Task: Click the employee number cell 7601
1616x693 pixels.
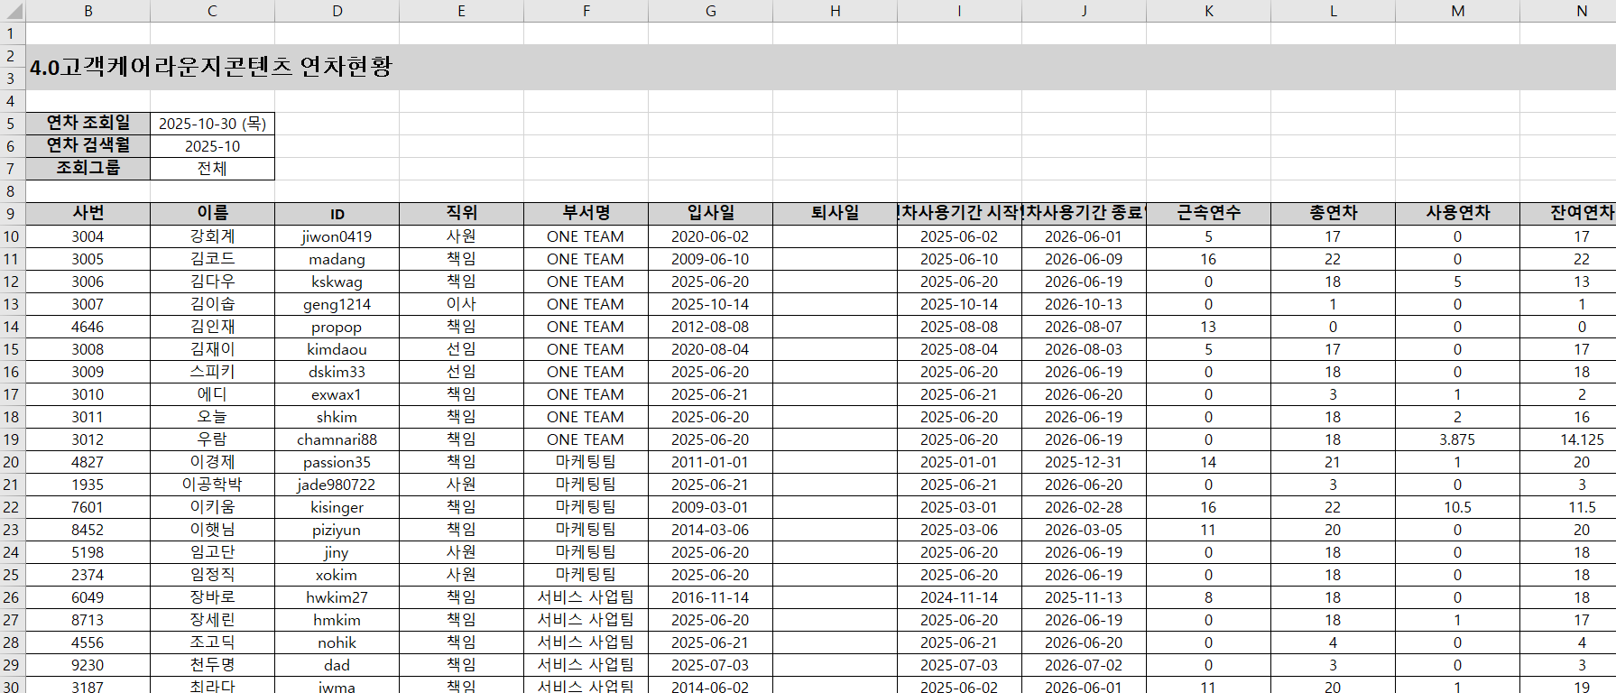Action: [x=88, y=507]
